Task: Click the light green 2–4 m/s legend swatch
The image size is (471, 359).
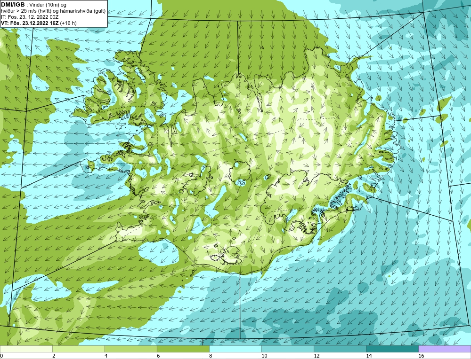Action: tap(78, 349)
